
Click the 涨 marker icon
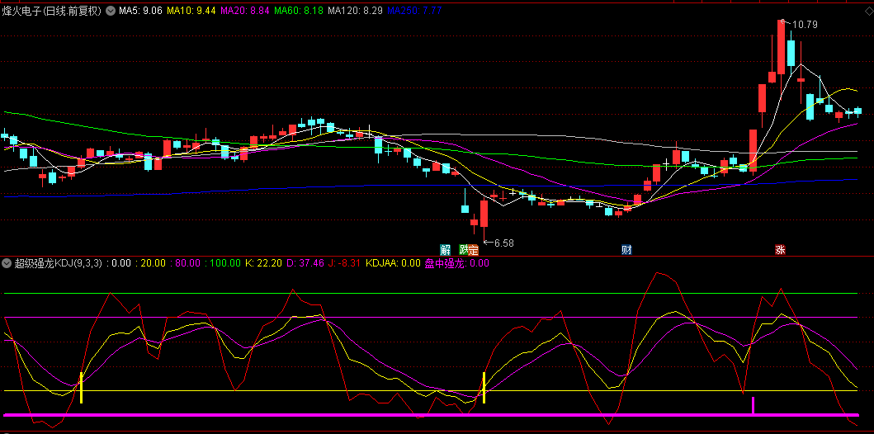tap(780, 249)
